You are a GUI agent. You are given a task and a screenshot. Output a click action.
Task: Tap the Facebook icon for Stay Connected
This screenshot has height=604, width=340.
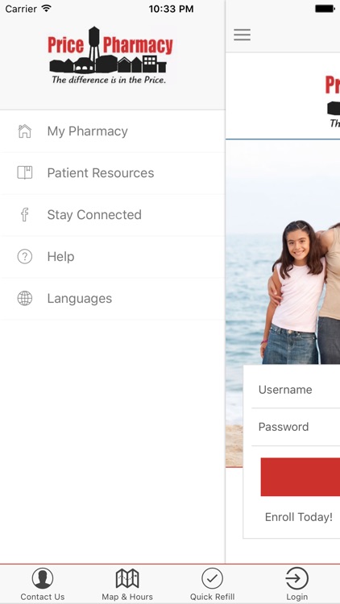pyautogui.click(x=25, y=214)
